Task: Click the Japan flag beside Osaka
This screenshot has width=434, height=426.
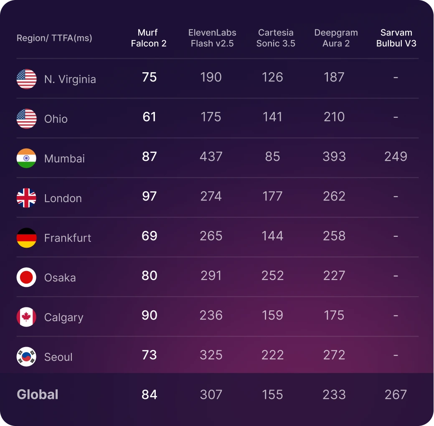Action: point(26,277)
